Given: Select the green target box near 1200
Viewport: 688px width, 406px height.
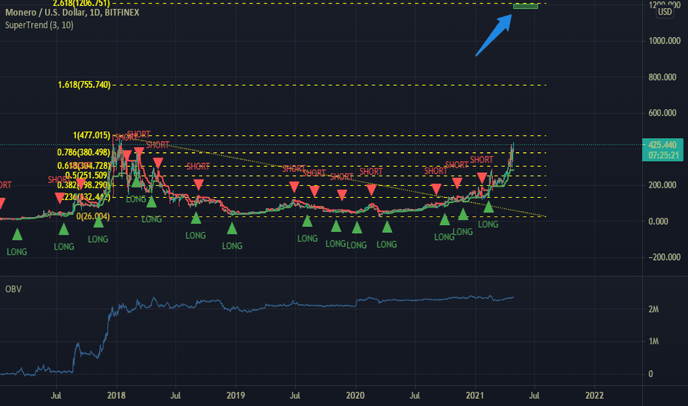Looking at the screenshot, I should click(525, 6).
